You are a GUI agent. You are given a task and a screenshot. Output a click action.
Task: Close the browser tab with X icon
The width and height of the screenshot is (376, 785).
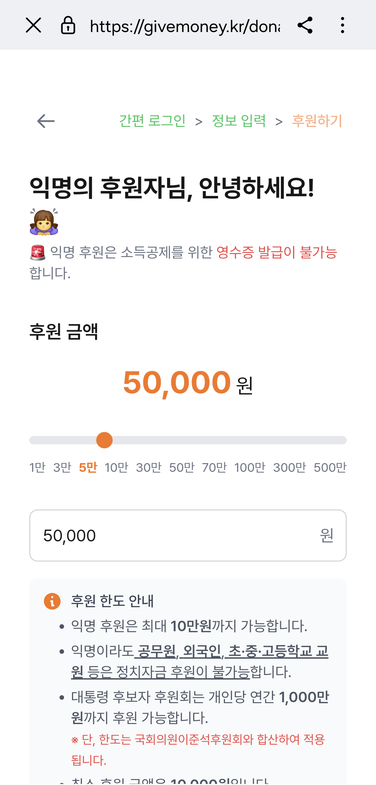(x=33, y=25)
